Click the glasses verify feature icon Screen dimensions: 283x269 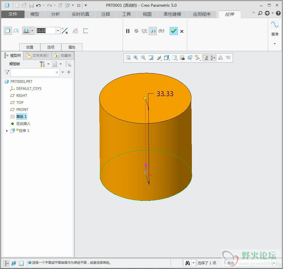161,31
